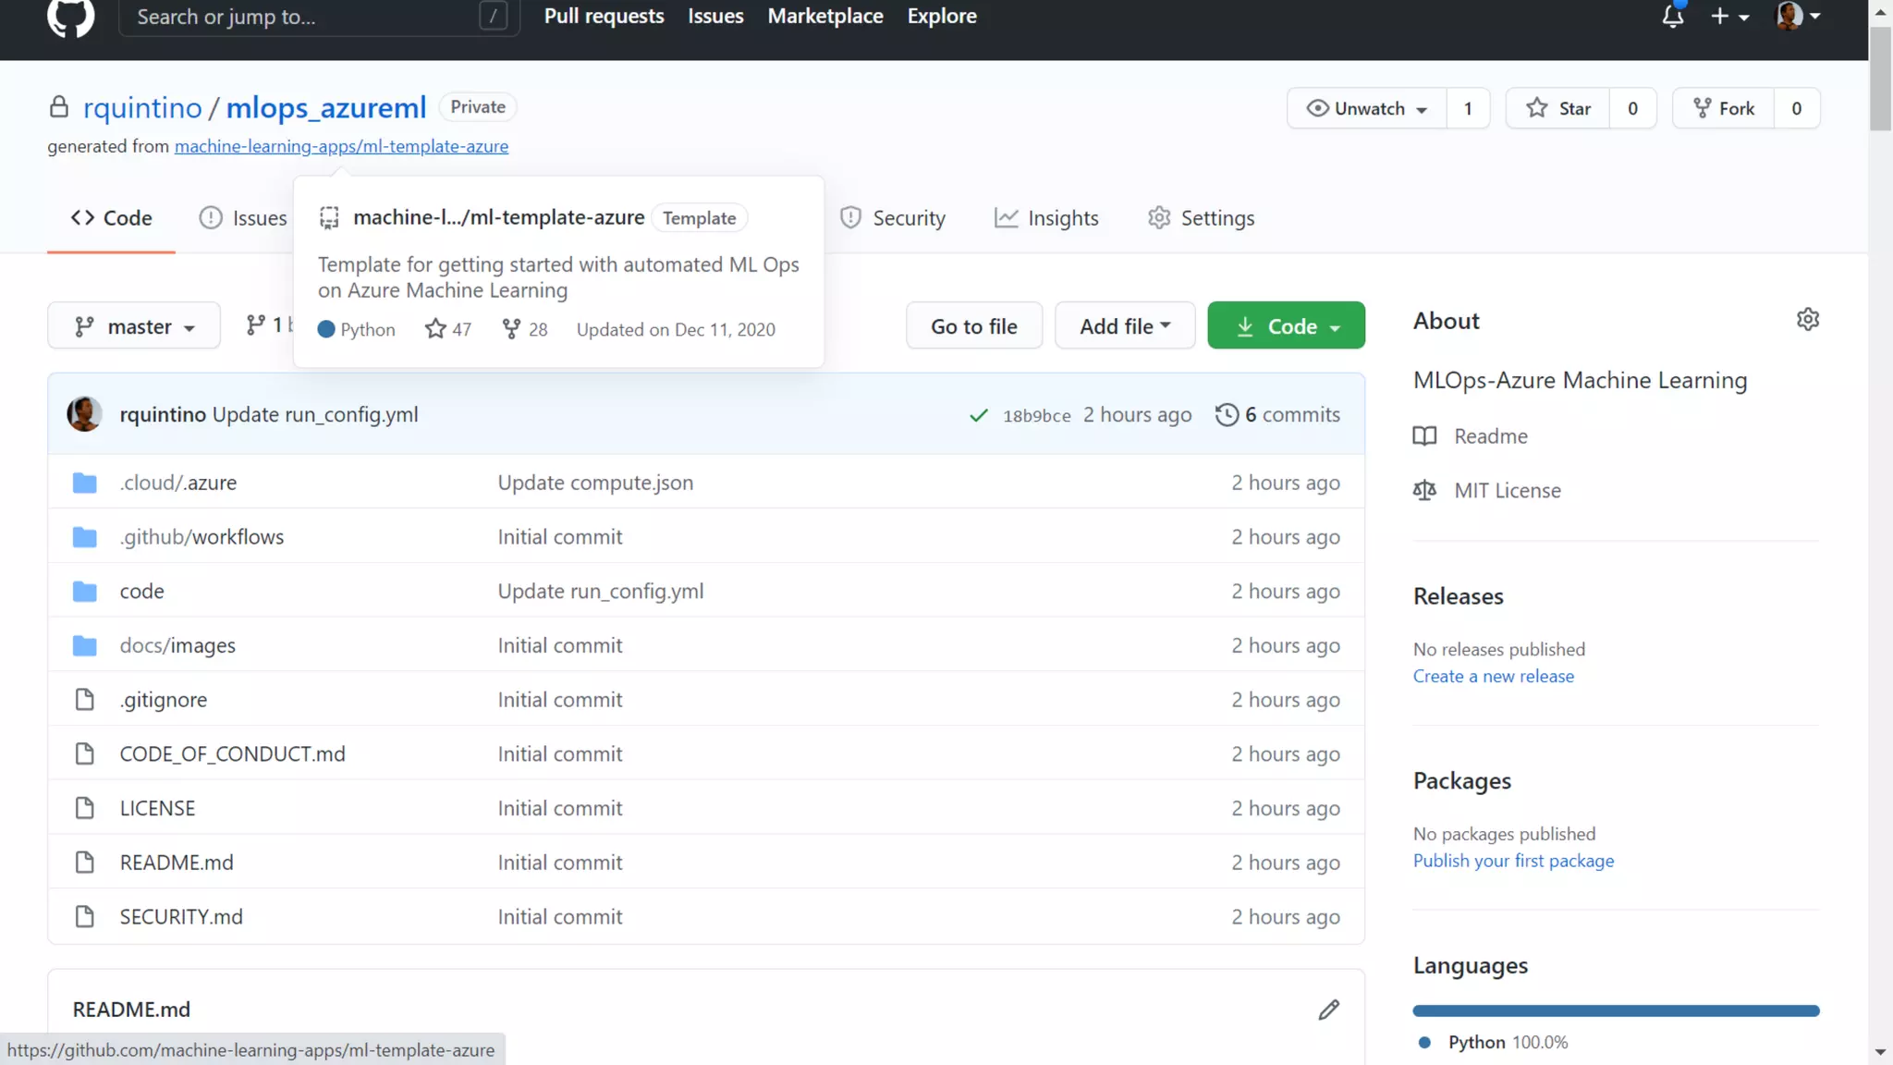The width and height of the screenshot is (1893, 1065).
Task: Fork the mlops_azureml repository
Action: click(1724, 109)
